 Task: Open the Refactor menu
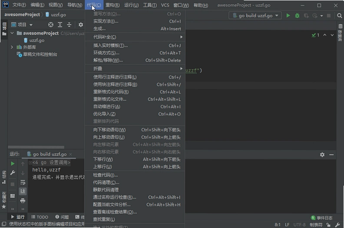click(112, 5)
